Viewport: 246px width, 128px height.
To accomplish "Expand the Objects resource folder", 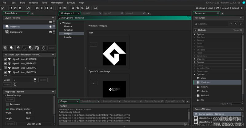I will click(x=195, y=59).
